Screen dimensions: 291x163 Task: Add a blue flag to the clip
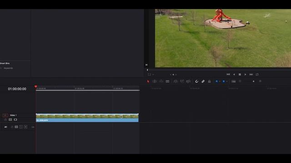tap(216, 81)
